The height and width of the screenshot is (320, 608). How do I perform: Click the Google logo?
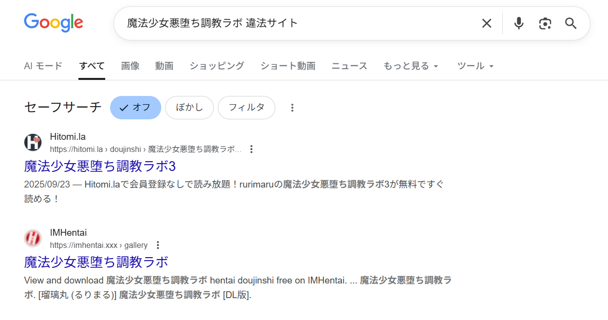click(x=53, y=22)
